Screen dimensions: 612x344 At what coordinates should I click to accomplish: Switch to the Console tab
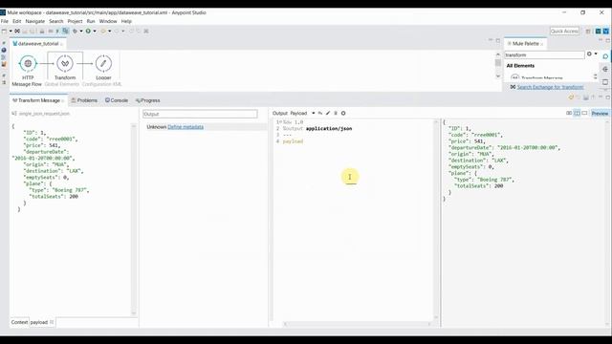pos(117,100)
